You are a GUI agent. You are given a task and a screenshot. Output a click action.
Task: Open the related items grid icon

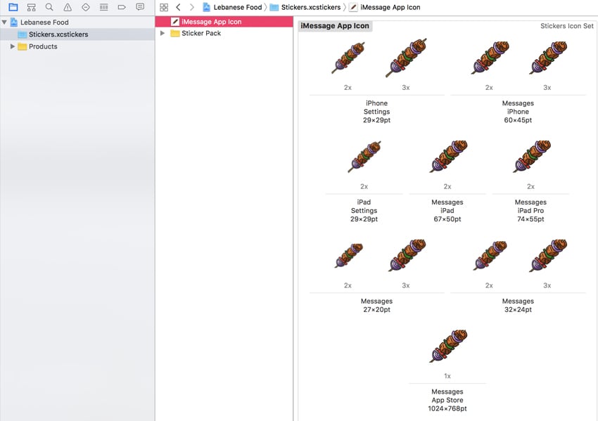coord(164,7)
